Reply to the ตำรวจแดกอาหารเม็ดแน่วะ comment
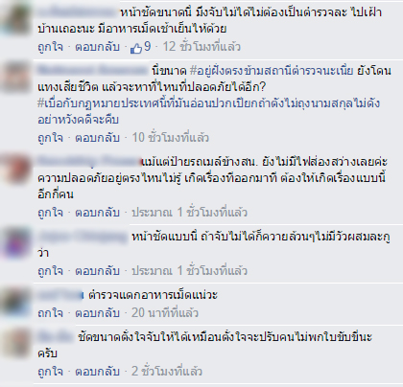 click(97, 312)
